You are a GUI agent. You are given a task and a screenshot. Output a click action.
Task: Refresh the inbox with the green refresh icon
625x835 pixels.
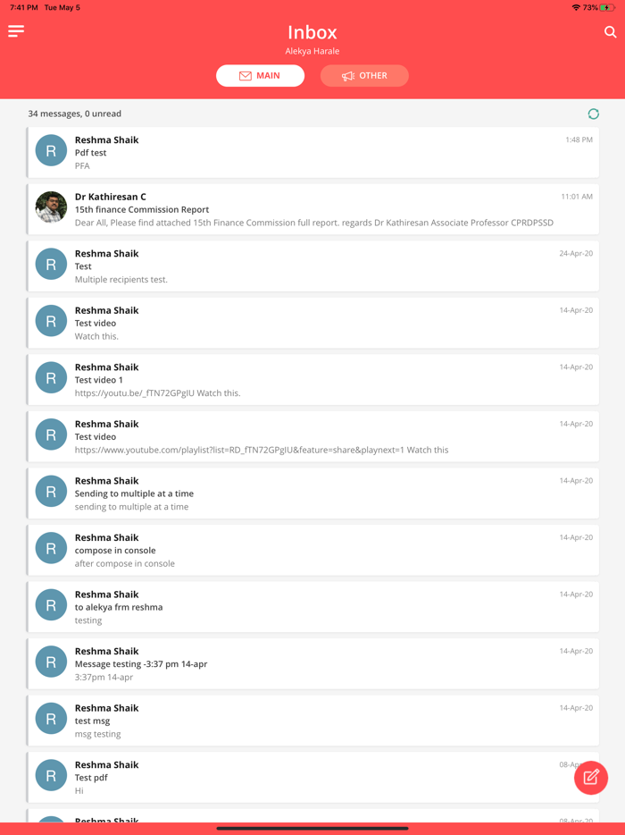pyautogui.click(x=593, y=114)
